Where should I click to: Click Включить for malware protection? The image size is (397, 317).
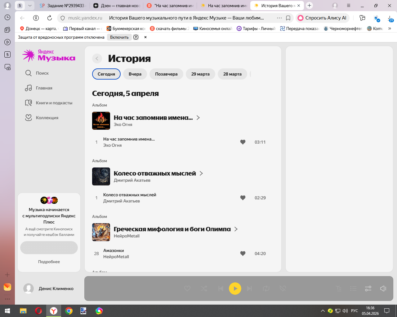pos(119,37)
